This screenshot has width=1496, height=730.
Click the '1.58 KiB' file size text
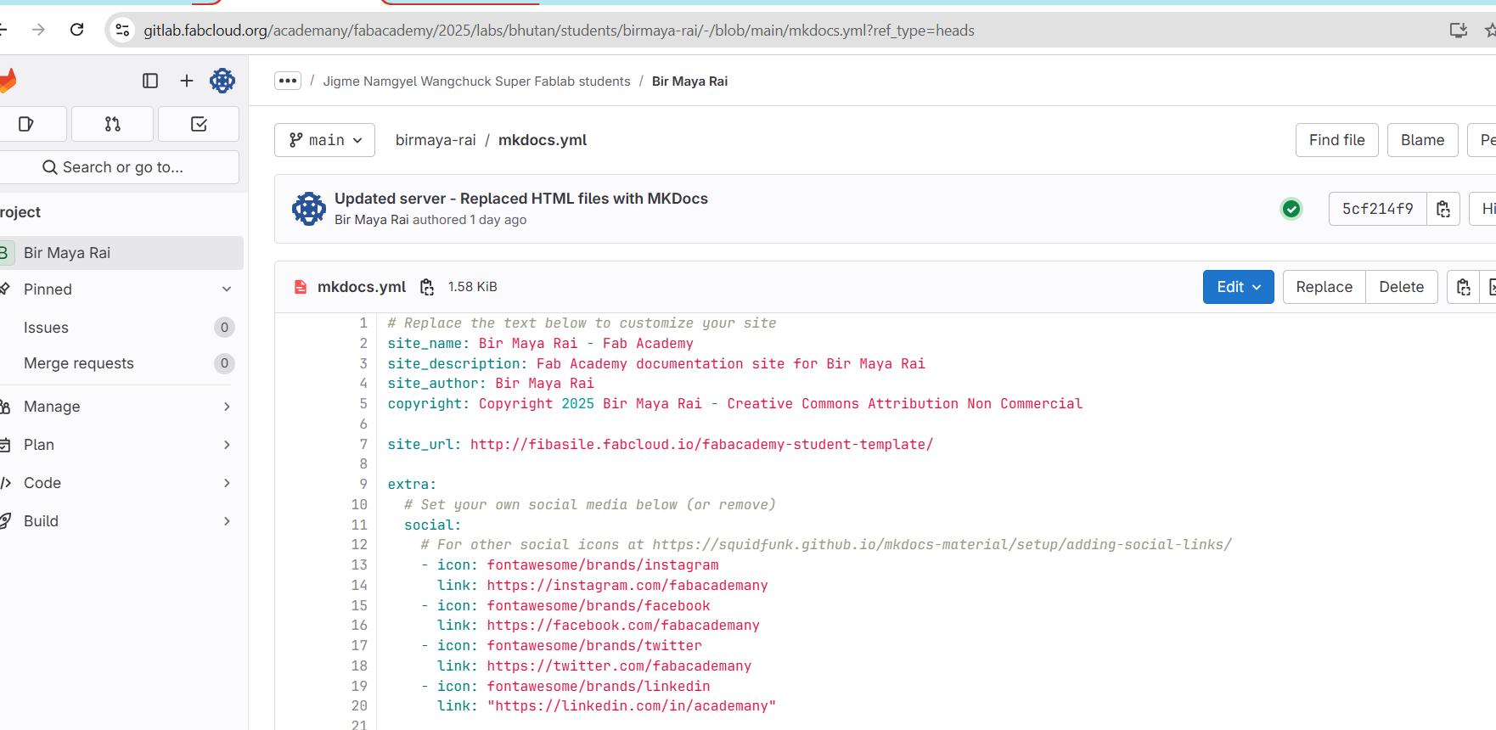click(472, 287)
